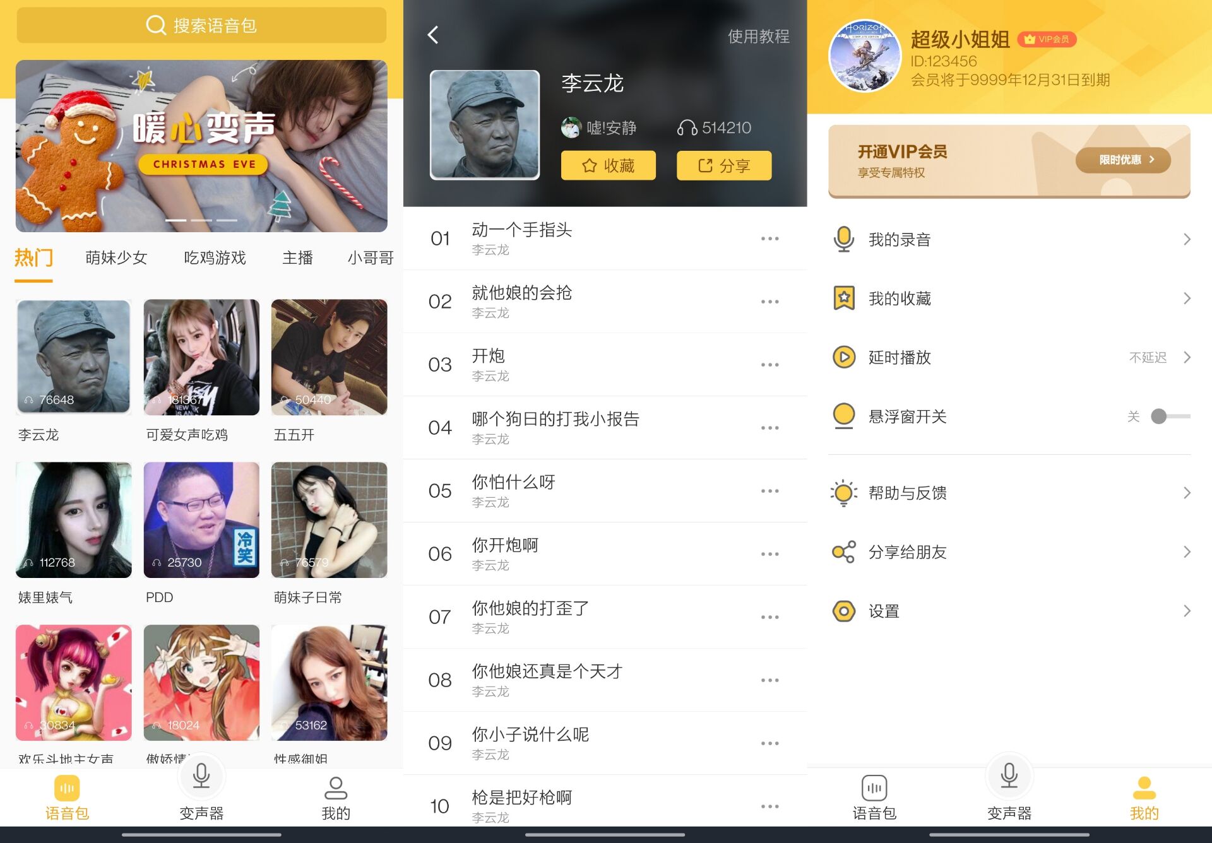Open 变声器 via the microphone icon in bottom bar
The width and height of the screenshot is (1212, 843).
[x=201, y=777]
